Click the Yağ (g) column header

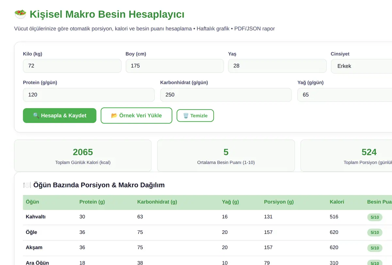click(230, 202)
